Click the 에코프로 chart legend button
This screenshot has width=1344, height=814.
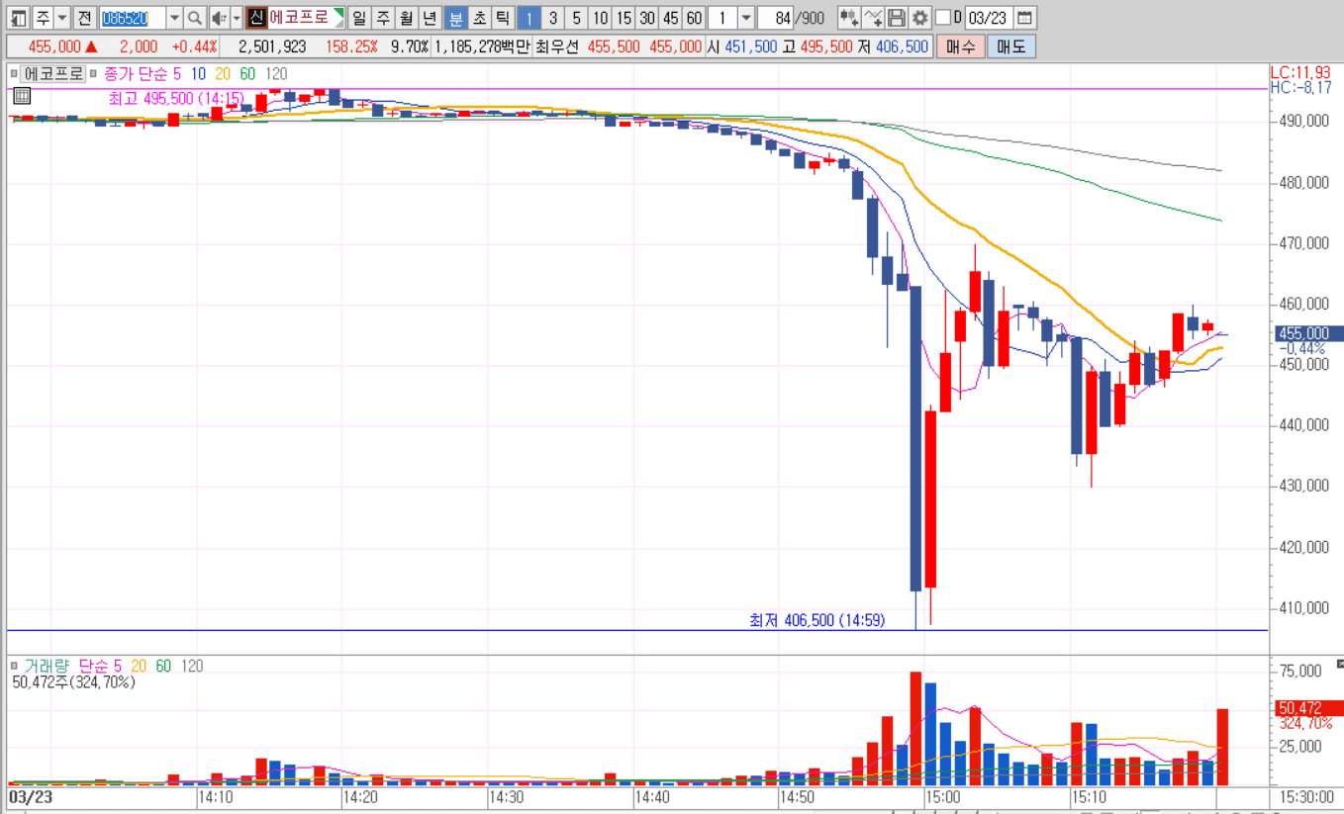click(x=52, y=73)
